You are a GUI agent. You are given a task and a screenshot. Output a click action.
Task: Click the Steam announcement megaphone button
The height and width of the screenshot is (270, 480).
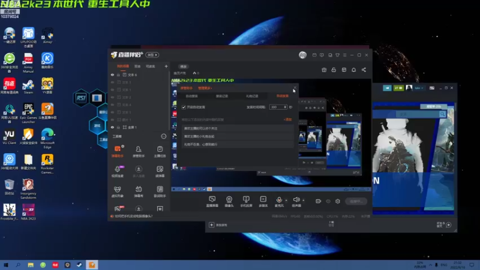(x=387, y=88)
